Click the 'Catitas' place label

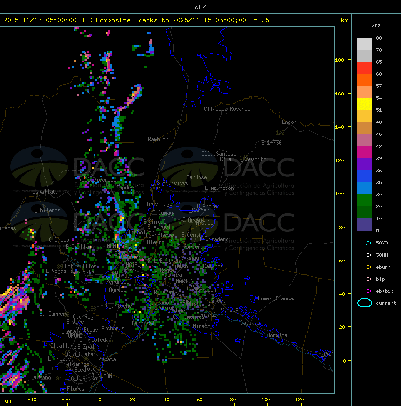(x=250, y=323)
